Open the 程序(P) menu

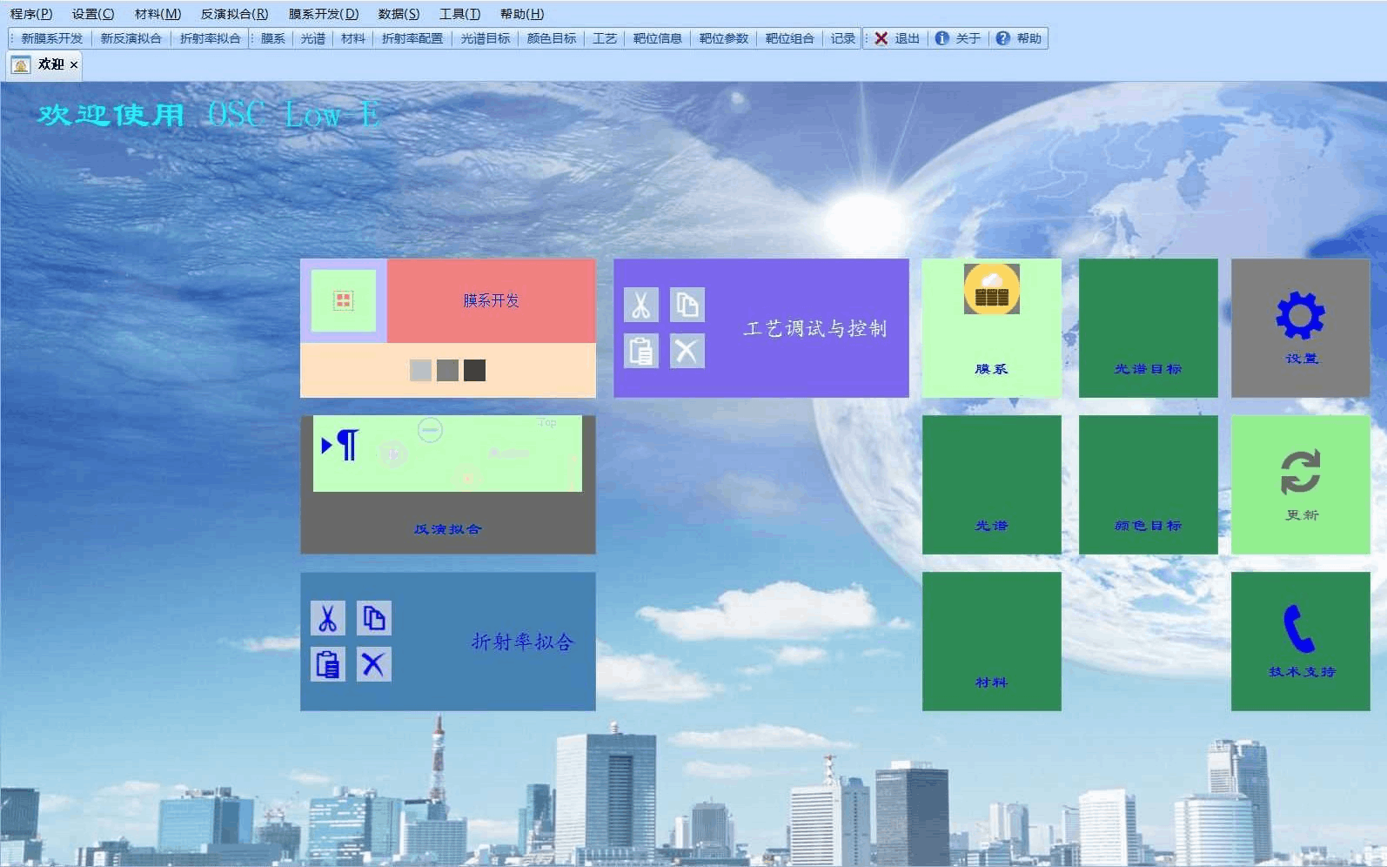pyautogui.click(x=31, y=14)
